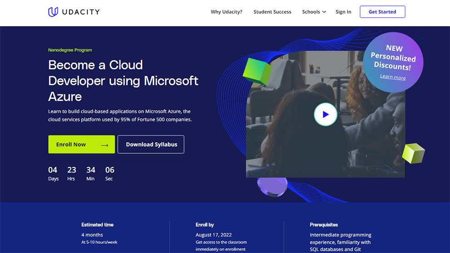Click the arrow inside Enroll Now
Image resolution: width=450 pixels, height=253 pixels.
coord(105,145)
